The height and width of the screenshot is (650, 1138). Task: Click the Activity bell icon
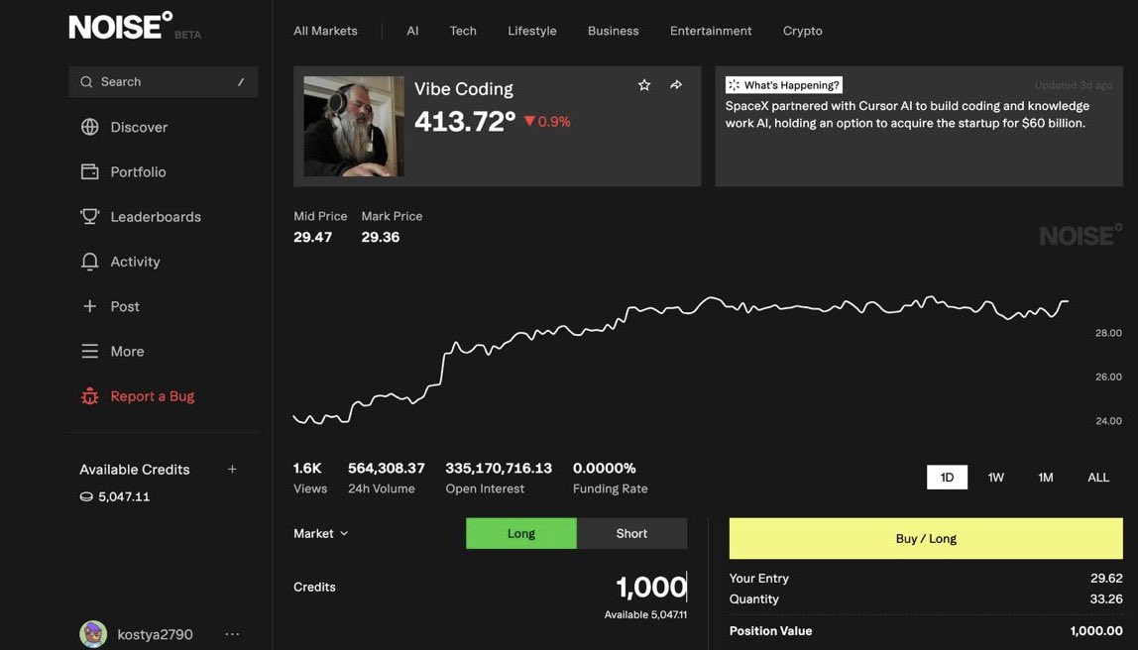tap(90, 262)
